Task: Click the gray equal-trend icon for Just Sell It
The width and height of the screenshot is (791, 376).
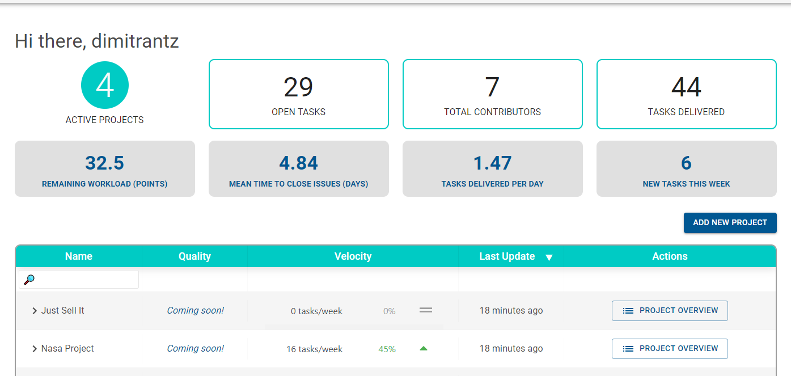Action: (x=426, y=310)
